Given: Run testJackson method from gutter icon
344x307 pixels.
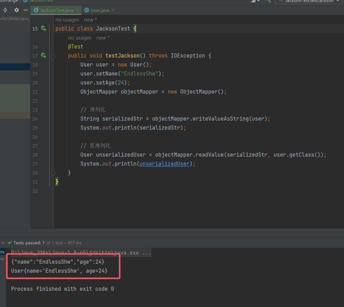Looking at the screenshot, I should click(43, 55).
